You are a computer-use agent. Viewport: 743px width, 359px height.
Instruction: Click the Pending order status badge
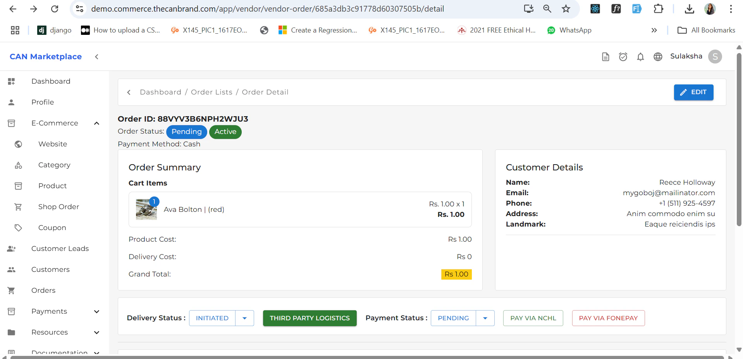point(186,132)
